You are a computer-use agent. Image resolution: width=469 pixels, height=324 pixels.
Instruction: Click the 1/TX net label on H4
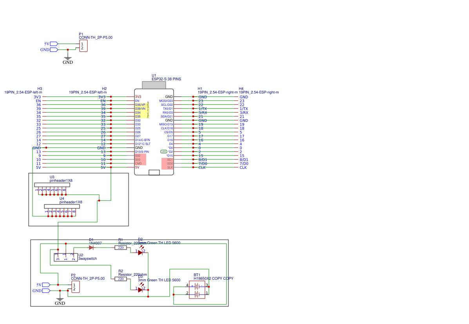[x=244, y=109]
